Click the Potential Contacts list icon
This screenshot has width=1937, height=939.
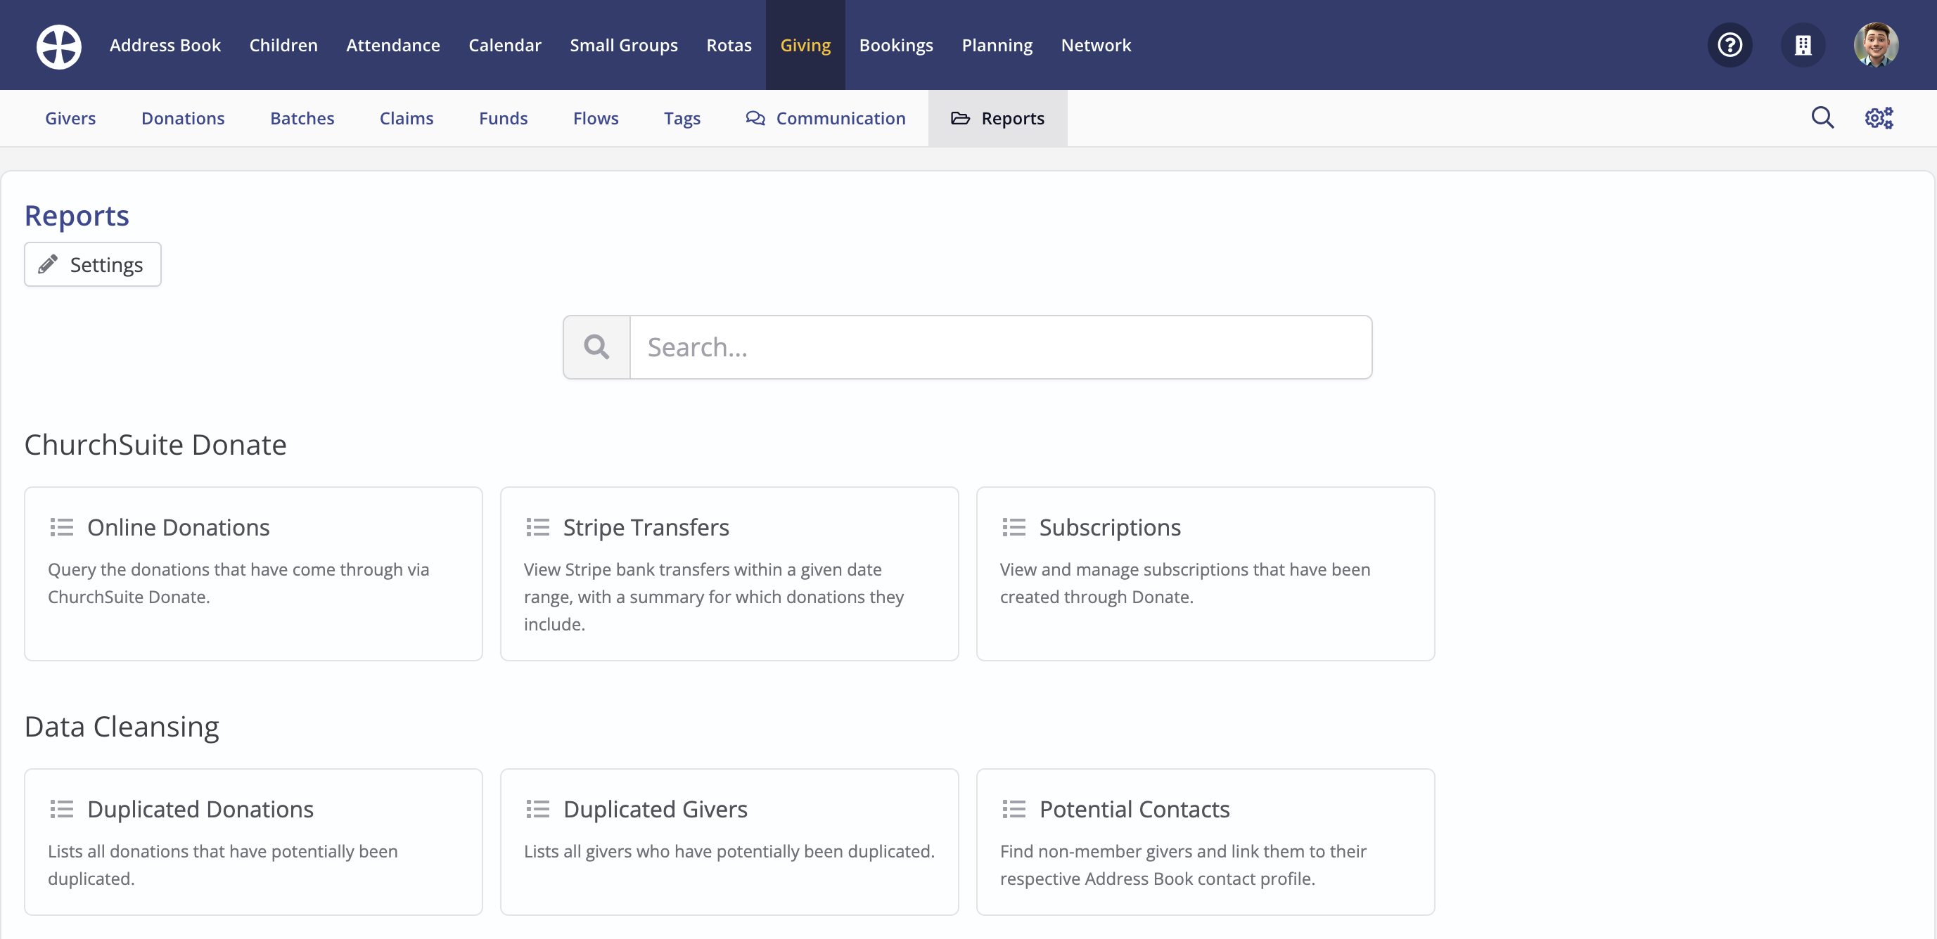coord(1014,809)
